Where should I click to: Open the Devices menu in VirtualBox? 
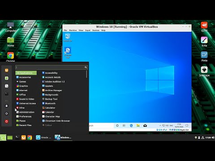96,30
